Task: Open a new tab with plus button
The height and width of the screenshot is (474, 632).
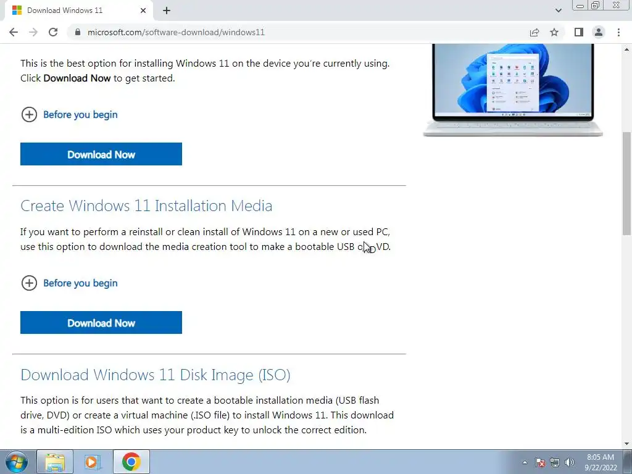Action: [167, 10]
